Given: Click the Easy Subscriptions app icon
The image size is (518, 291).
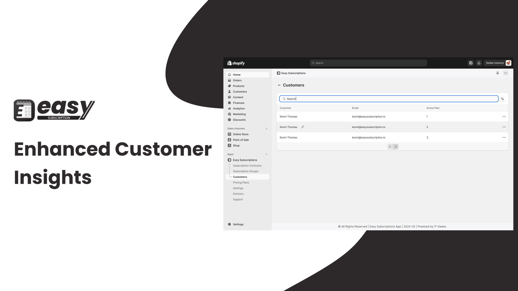Looking at the screenshot, I should coord(230,160).
